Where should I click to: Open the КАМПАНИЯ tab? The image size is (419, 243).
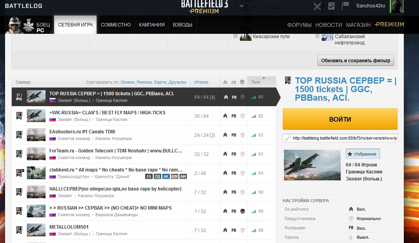coord(151,25)
